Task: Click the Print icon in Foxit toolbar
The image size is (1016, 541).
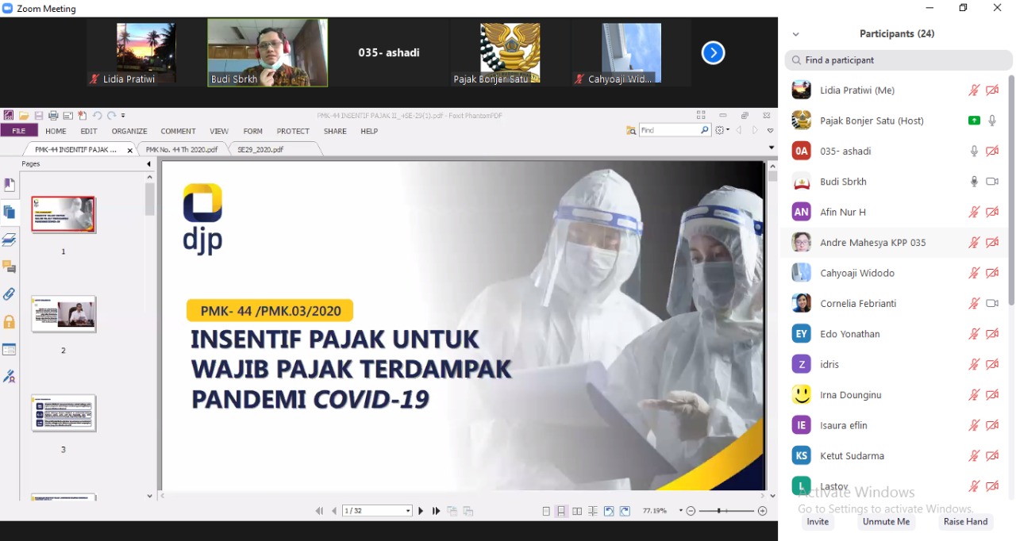Action: point(53,116)
